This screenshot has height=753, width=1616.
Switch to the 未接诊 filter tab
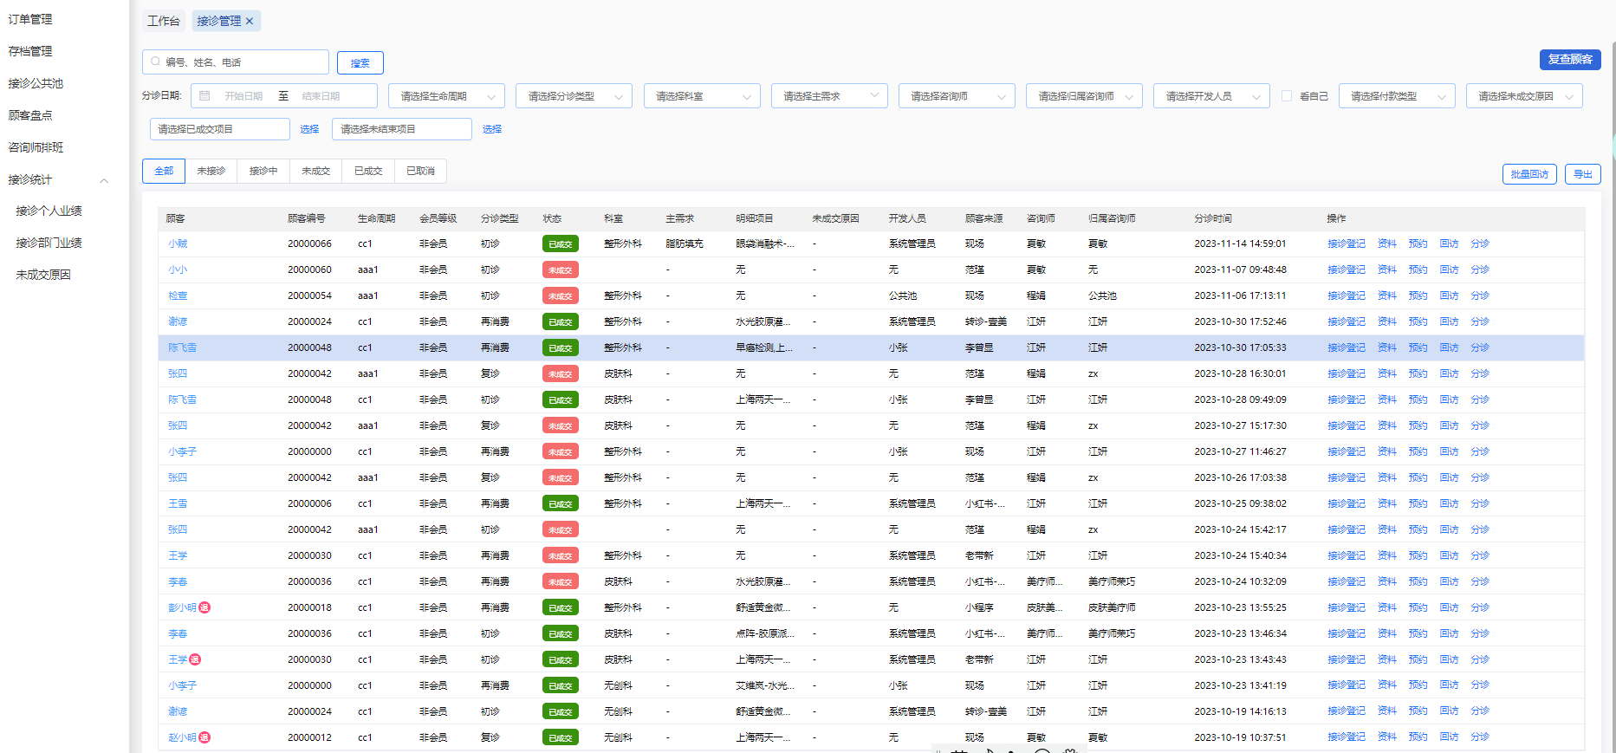211,171
